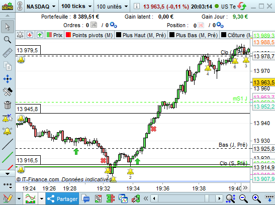Open Position settings gears icon

pyautogui.click(x=220, y=25)
